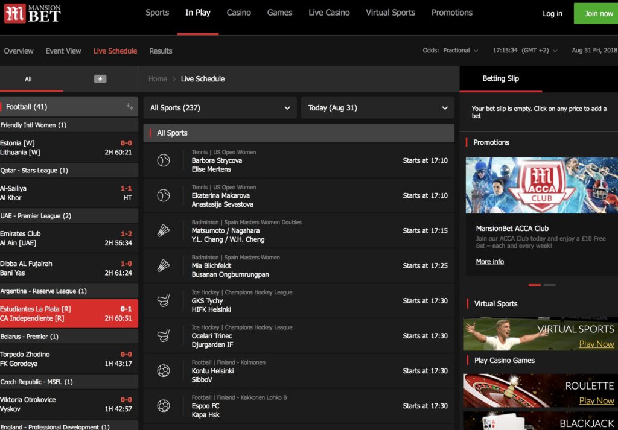Click the MansionBet logo

(33, 14)
